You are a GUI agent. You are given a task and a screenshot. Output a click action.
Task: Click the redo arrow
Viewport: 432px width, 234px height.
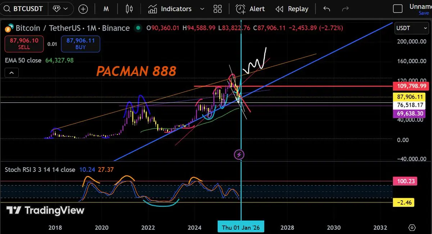click(345, 9)
